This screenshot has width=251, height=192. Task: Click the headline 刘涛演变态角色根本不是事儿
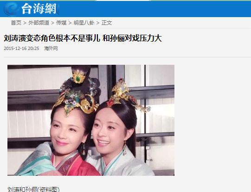pyautogui.click(x=52, y=38)
